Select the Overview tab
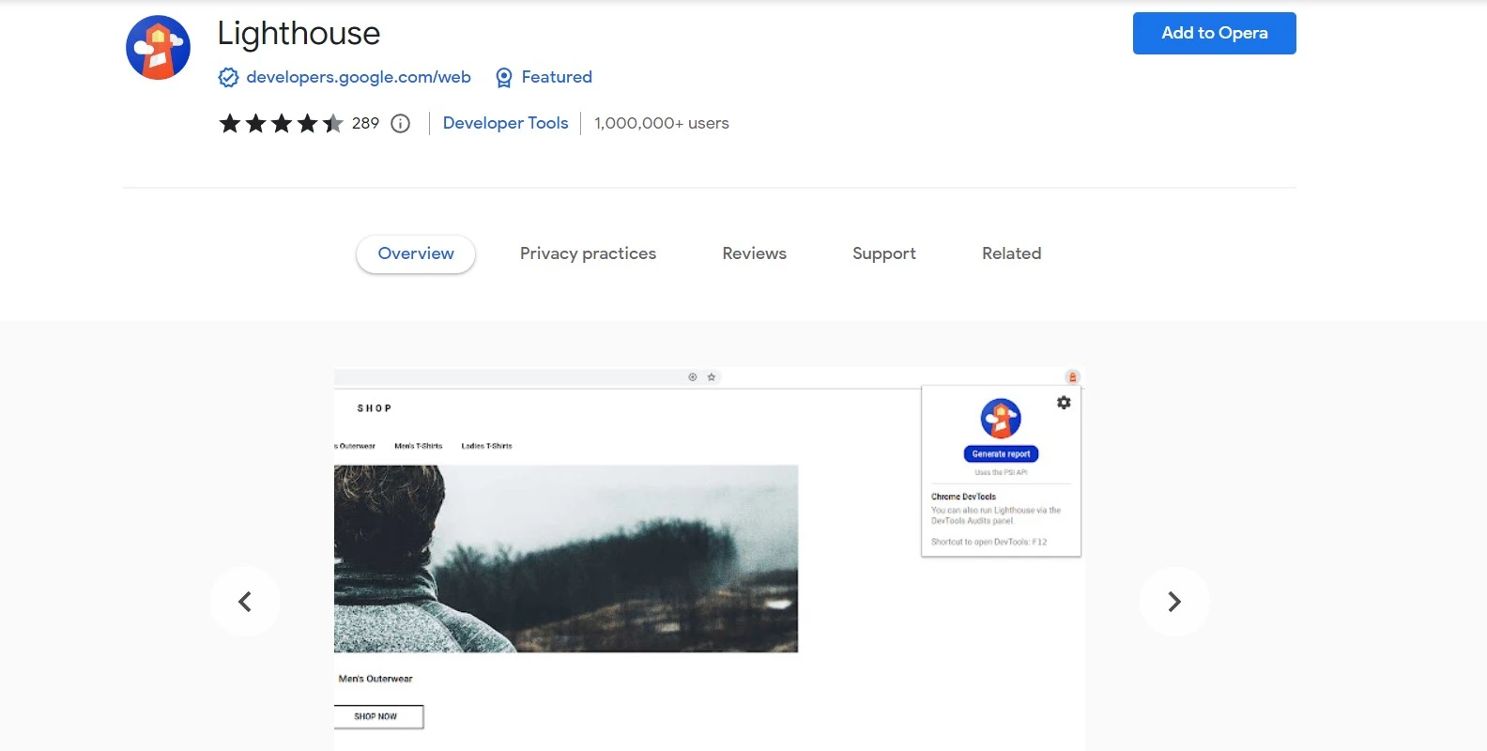 pos(416,254)
